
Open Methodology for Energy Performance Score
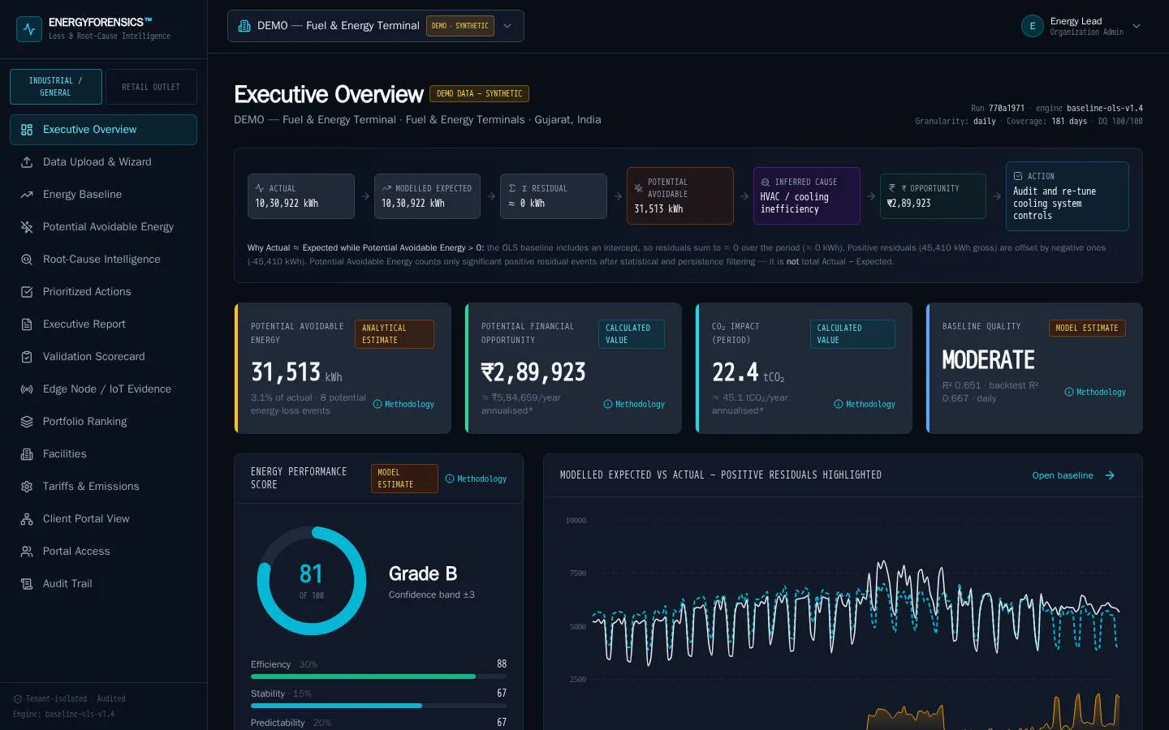[x=476, y=479]
